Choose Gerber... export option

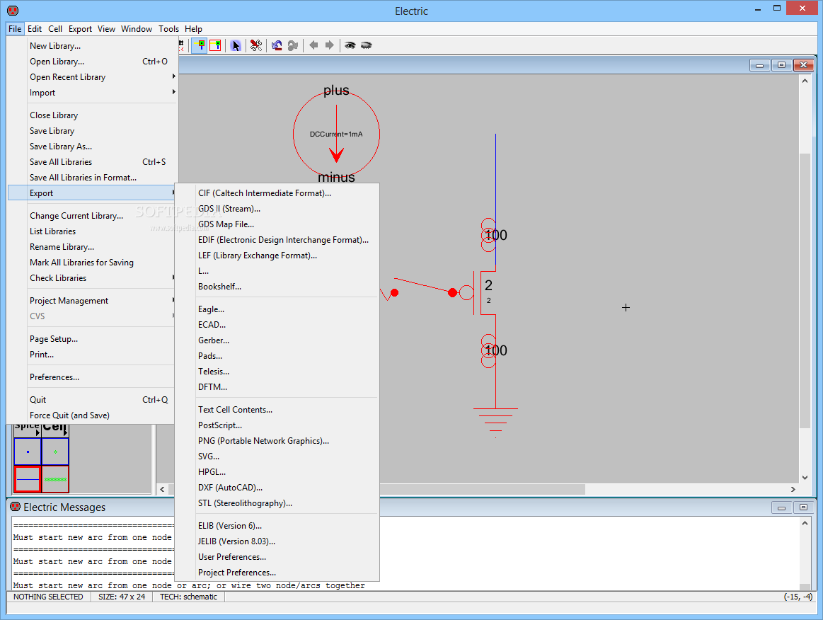pyautogui.click(x=277, y=340)
